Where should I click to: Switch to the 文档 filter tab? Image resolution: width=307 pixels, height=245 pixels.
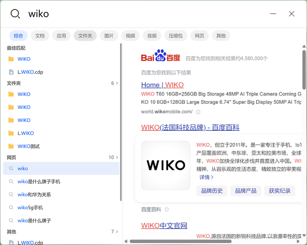[x=40, y=36]
